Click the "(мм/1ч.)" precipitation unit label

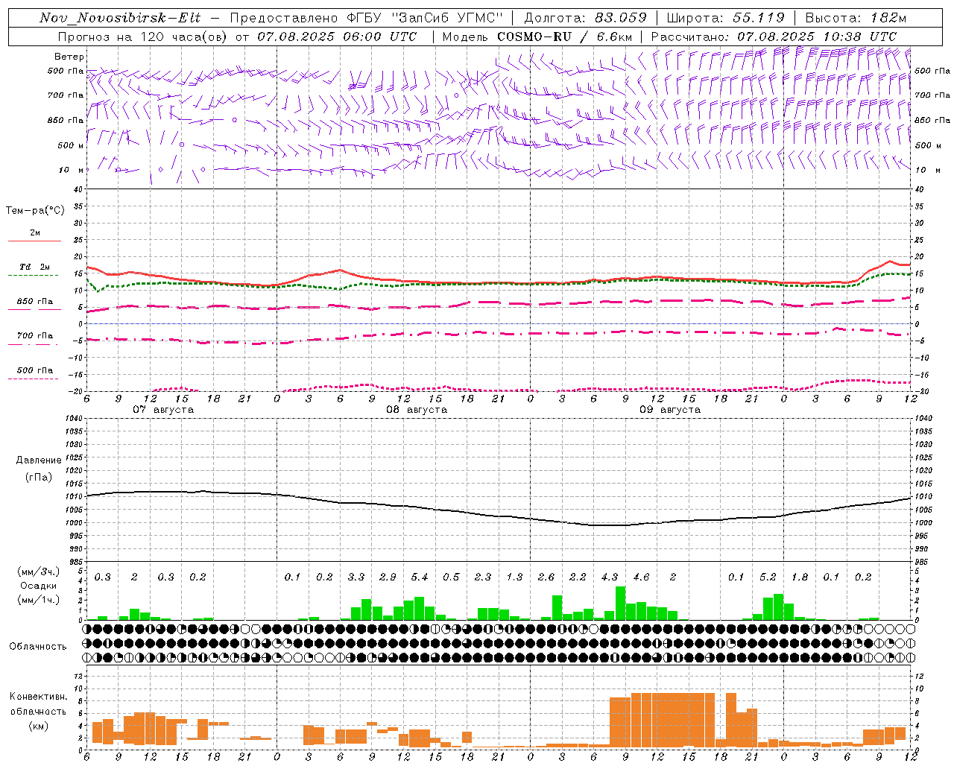click(38, 600)
